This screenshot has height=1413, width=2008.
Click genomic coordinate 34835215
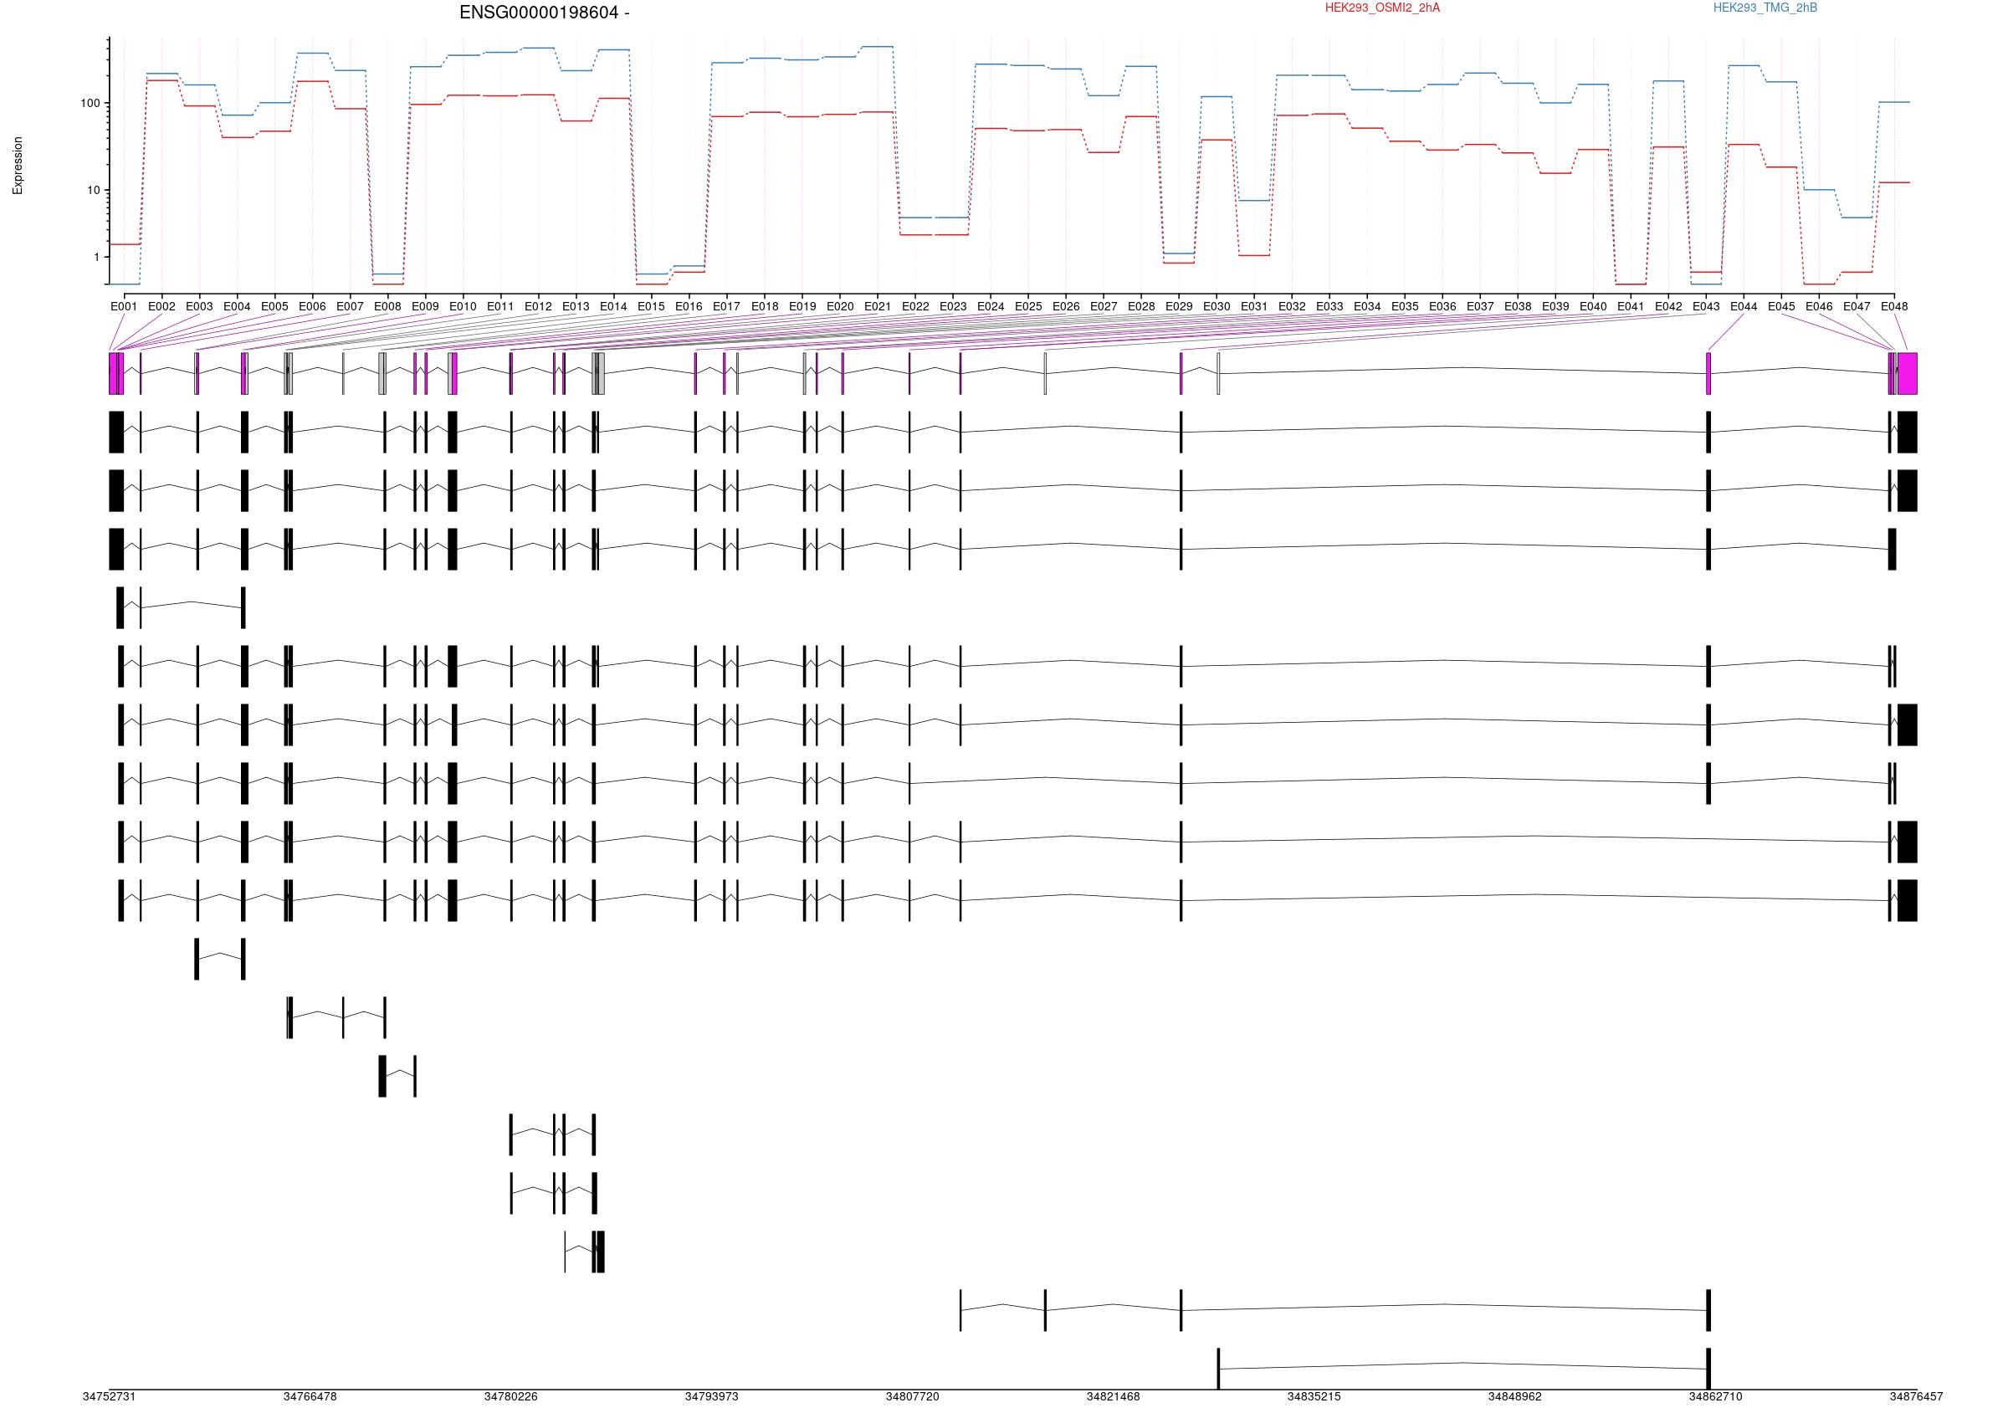pos(1314,1397)
